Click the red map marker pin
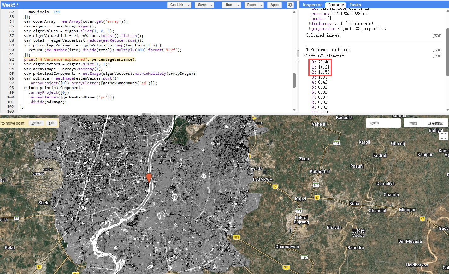449x274 pixels. pos(149,177)
